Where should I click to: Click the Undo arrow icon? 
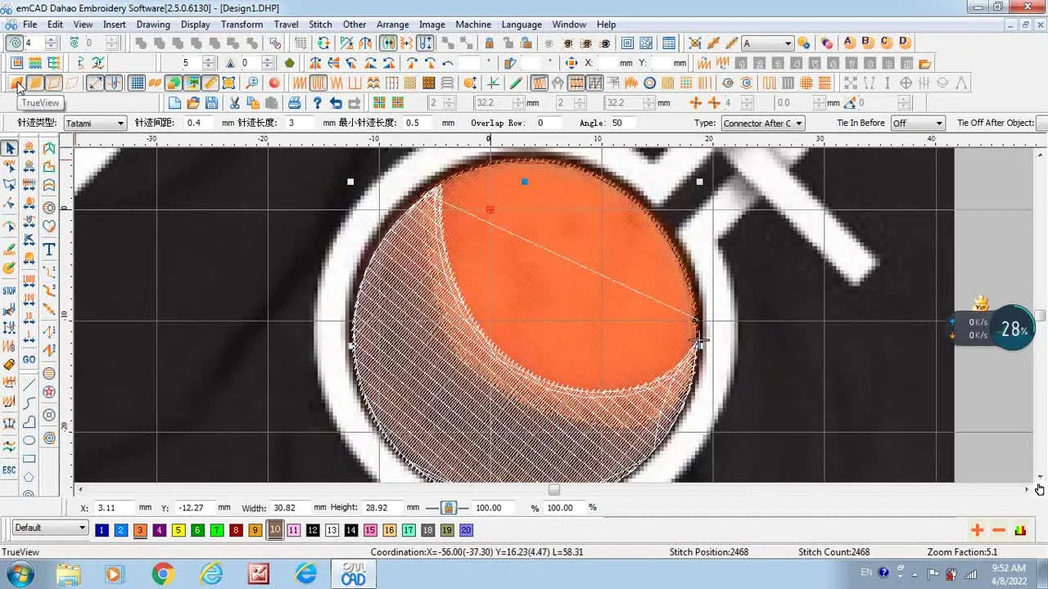click(336, 101)
